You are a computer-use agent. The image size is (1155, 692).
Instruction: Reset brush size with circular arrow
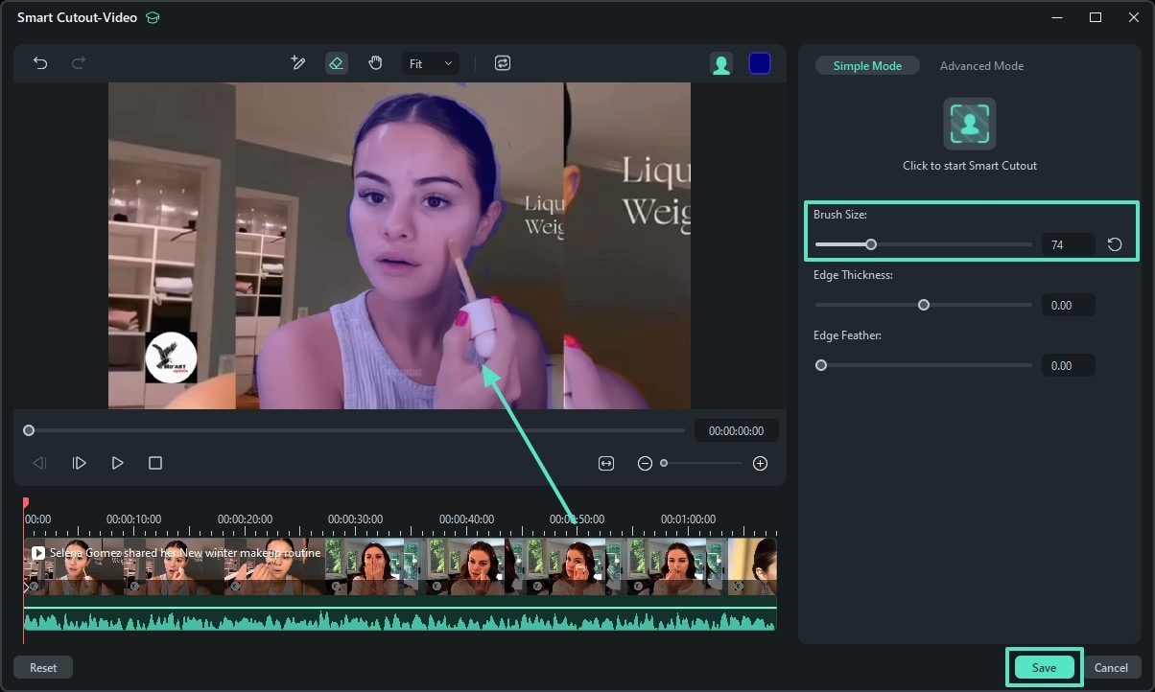[1115, 244]
